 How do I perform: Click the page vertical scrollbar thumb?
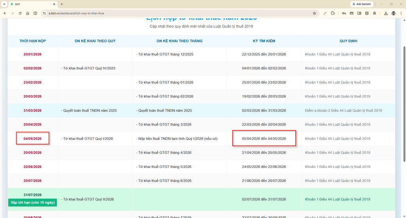(x=404, y=104)
